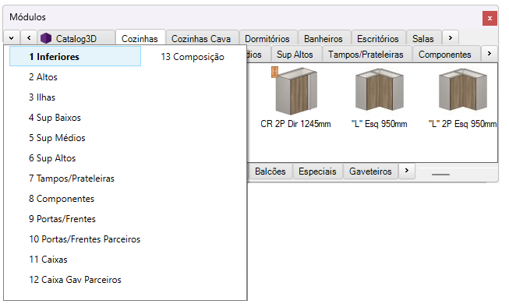Show more room tabs after Salas

(451, 37)
